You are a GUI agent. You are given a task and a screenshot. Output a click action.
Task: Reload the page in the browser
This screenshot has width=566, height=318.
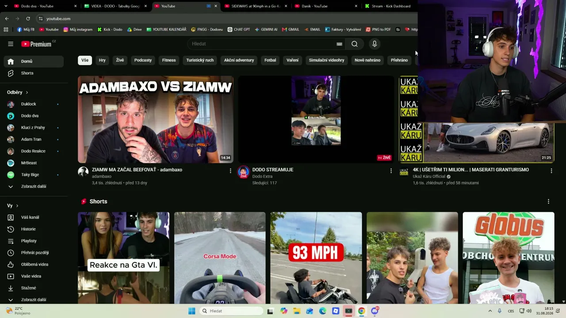click(28, 19)
